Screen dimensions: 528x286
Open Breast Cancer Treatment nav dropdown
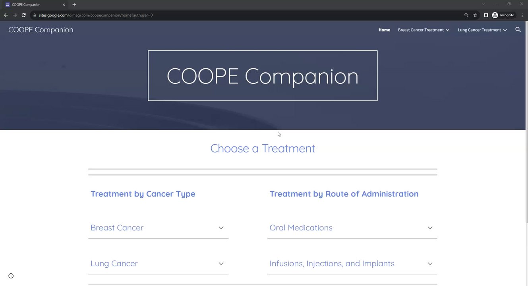pyautogui.click(x=424, y=30)
